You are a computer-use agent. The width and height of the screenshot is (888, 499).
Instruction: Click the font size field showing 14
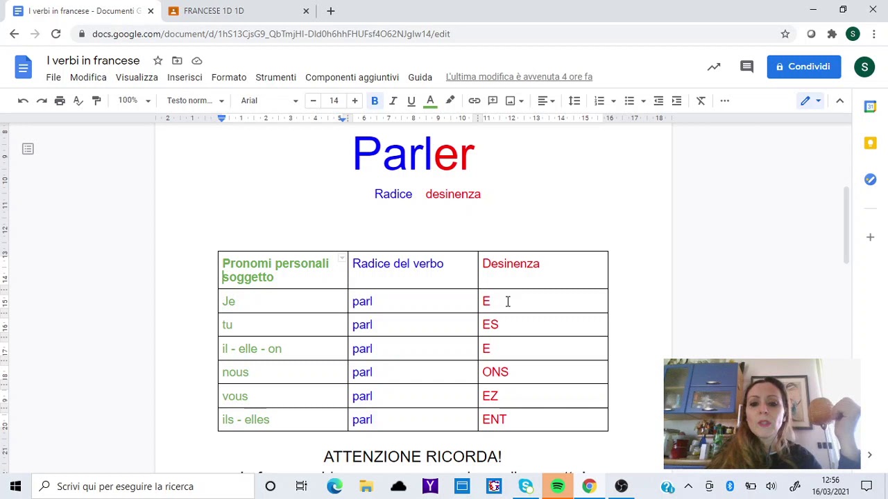pyautogui.click(x=334, y=100)
